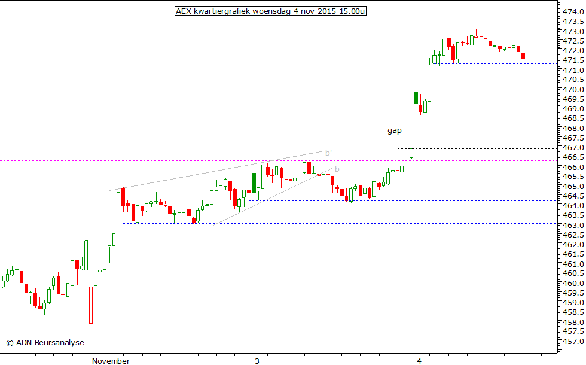Click the 464.0 price axis label
The image size is (586, 365).
coord(573,206)
